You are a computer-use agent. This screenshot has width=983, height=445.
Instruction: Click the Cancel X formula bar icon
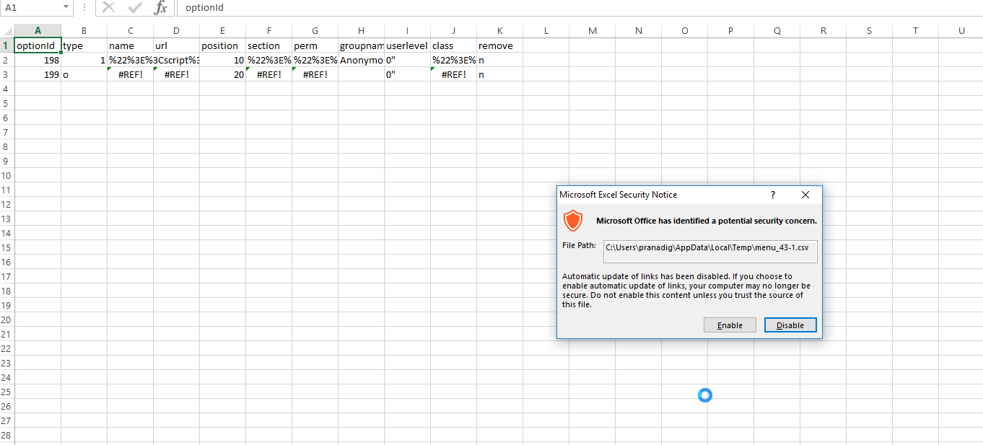109,8
